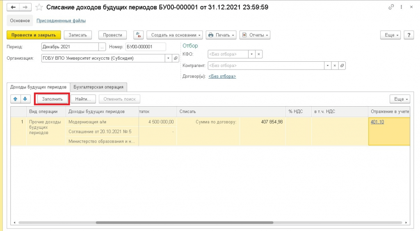Clear the КФО filter with X
Viewport: 420px width, 231px height.
tap(259, 54)
